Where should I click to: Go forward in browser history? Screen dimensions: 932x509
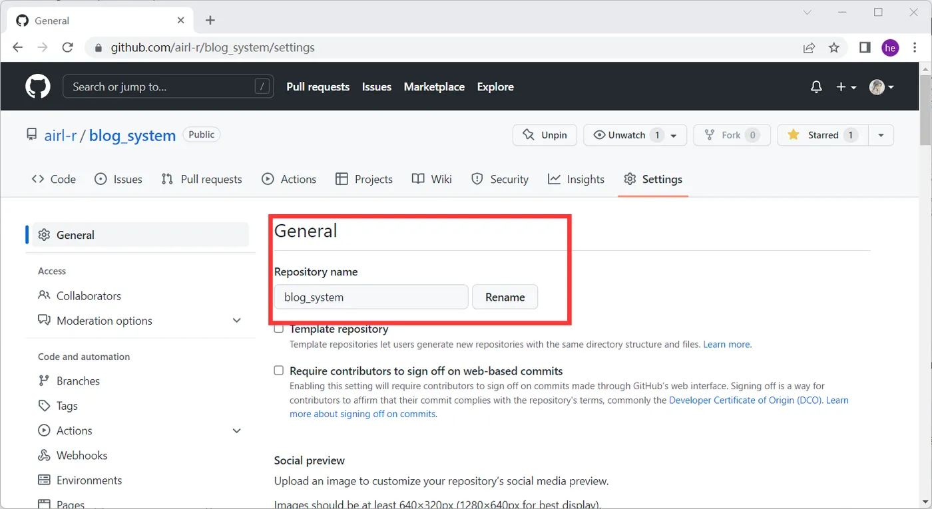tap(43, 47)
